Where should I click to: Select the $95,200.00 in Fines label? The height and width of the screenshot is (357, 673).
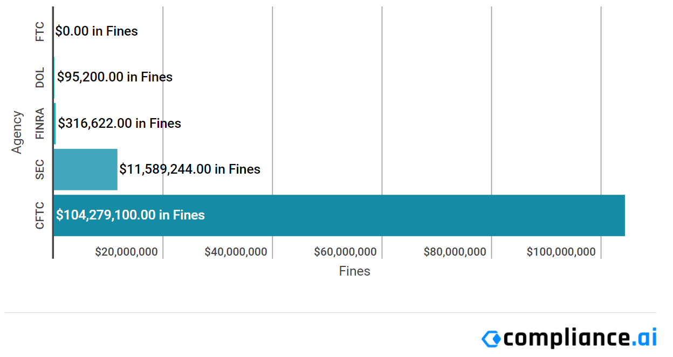(x=115, y=77)
